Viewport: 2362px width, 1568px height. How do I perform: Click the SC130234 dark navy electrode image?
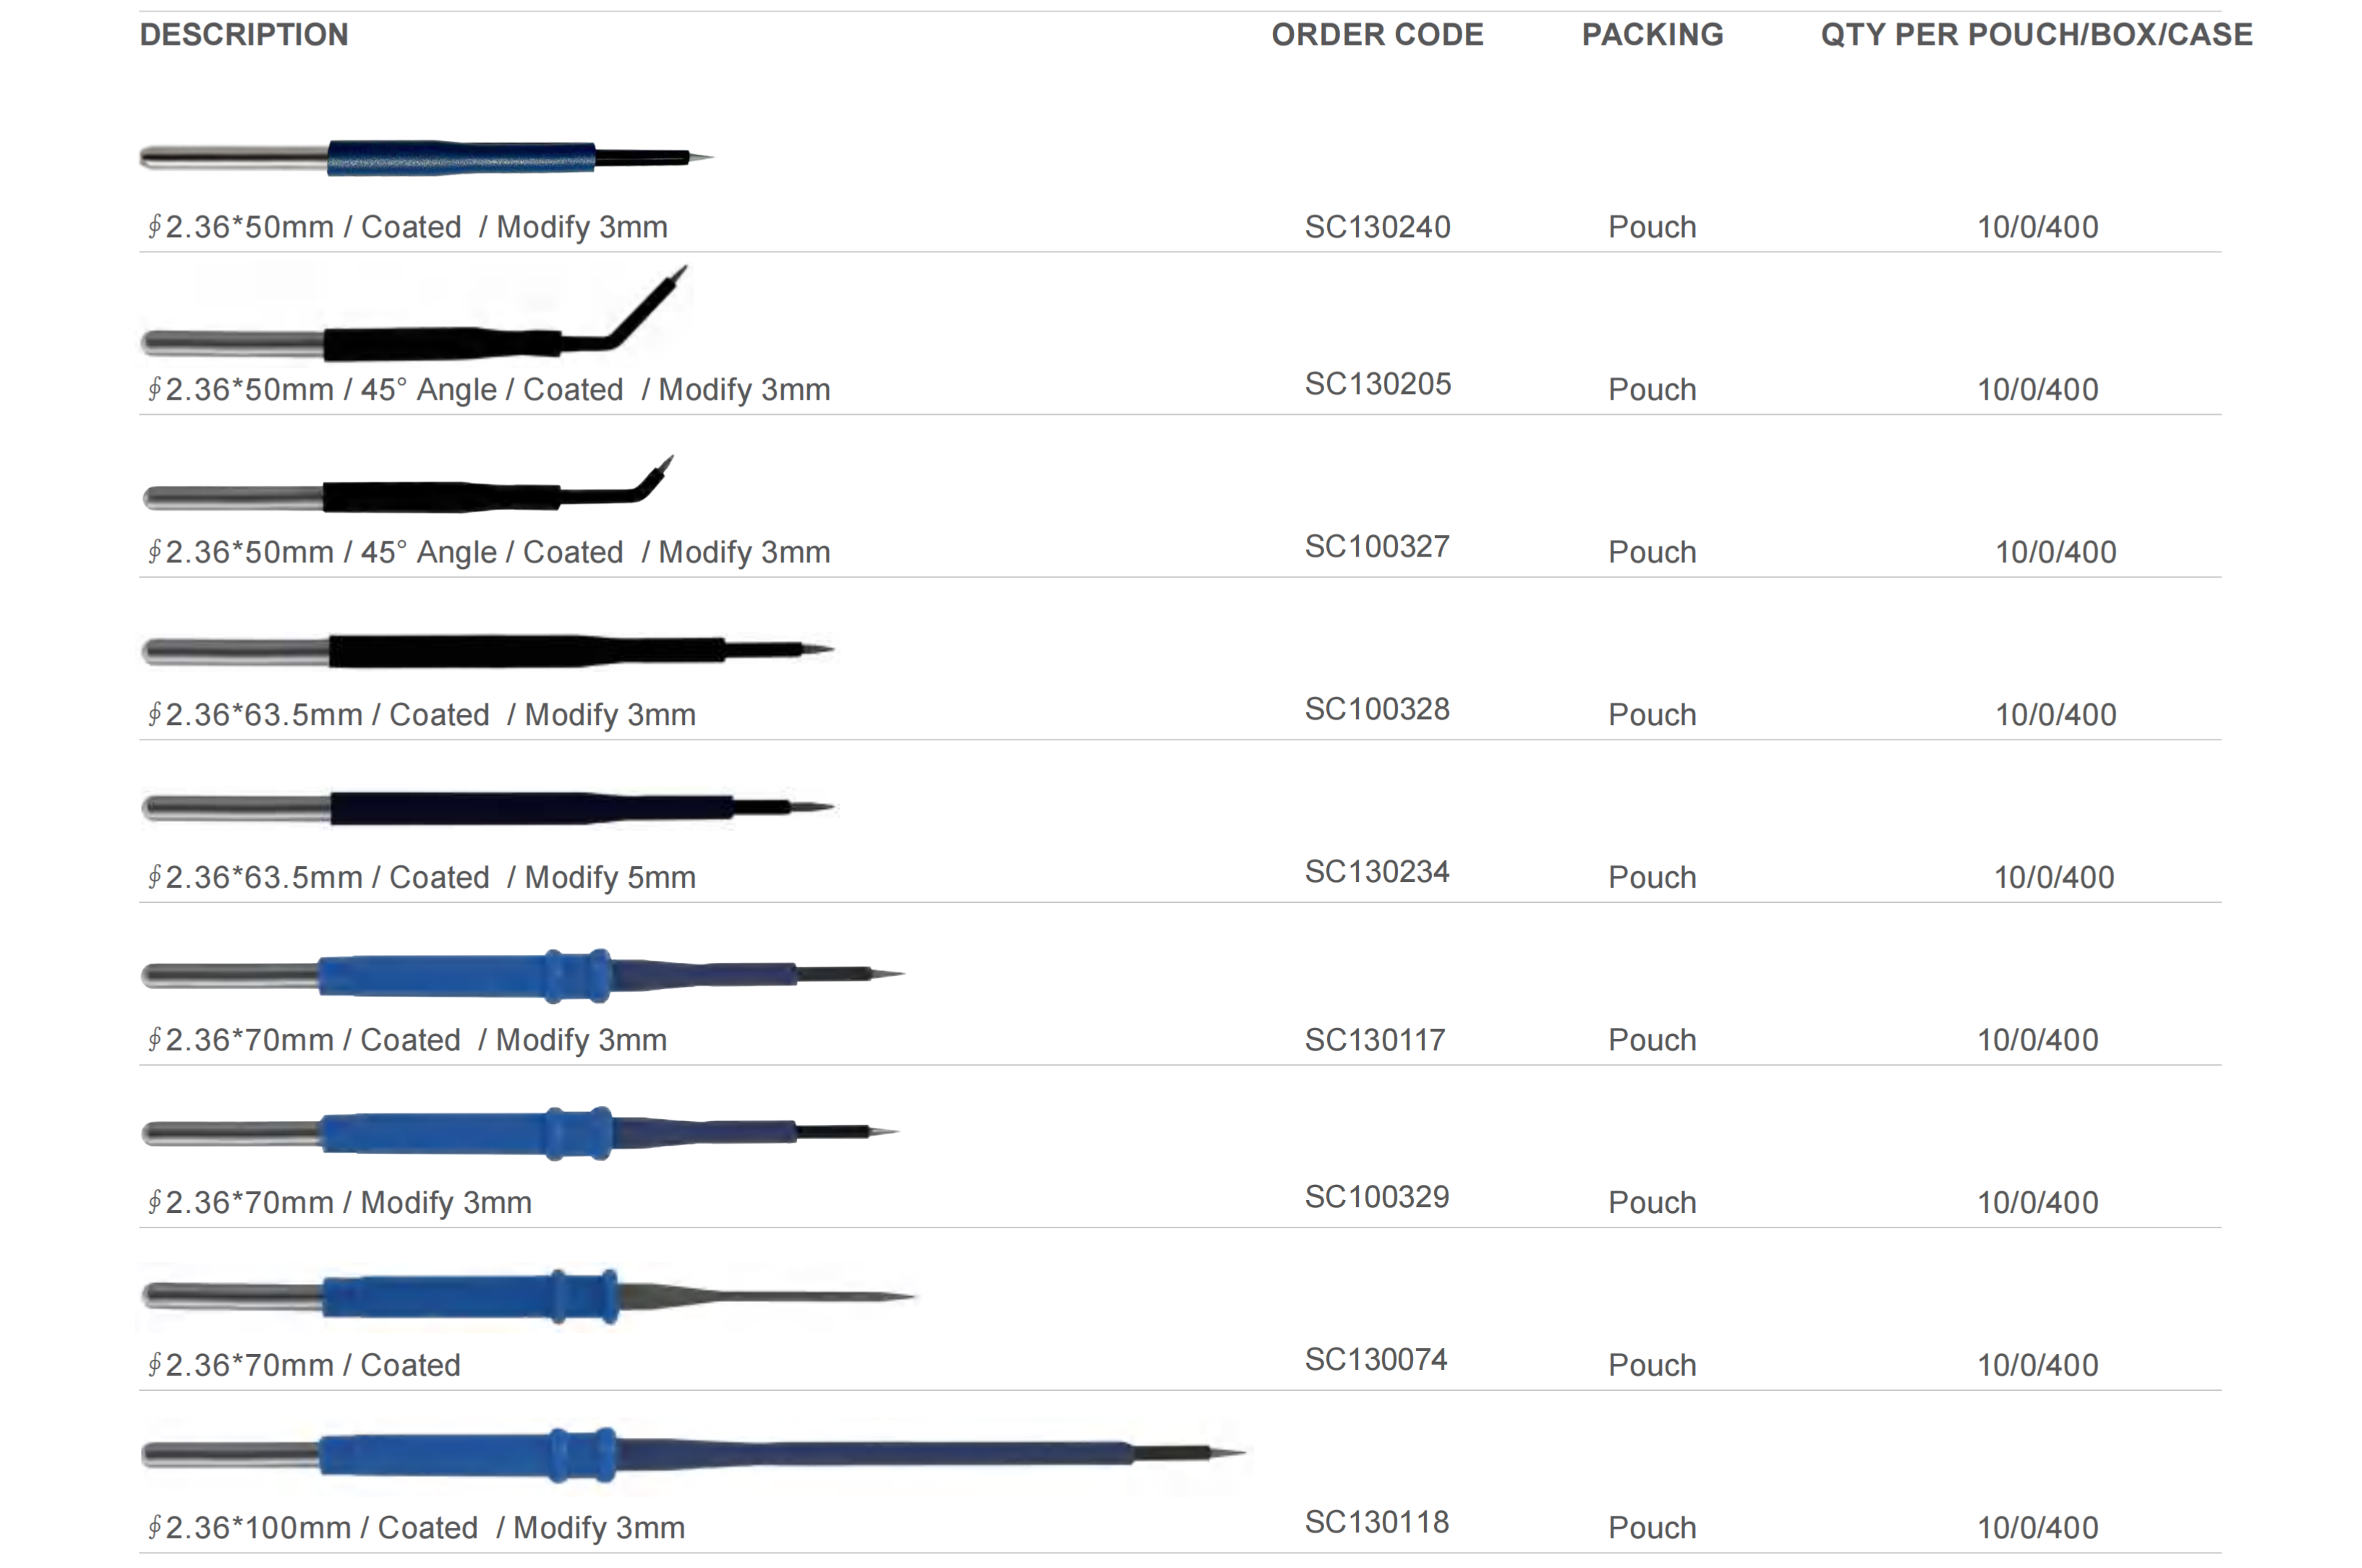(x=487, y=807)
